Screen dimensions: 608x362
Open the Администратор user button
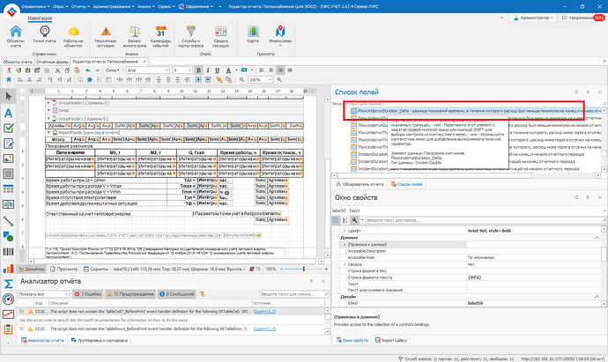[534, 18]
